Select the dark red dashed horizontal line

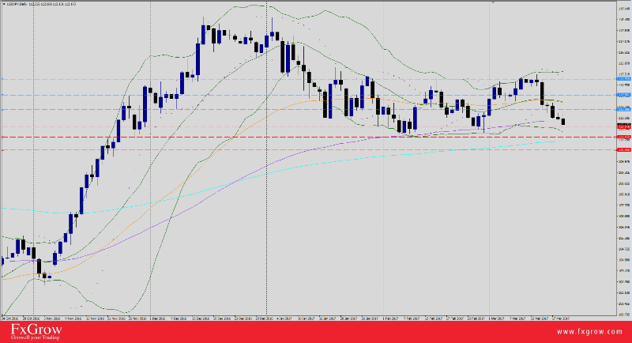coord(316,137)
